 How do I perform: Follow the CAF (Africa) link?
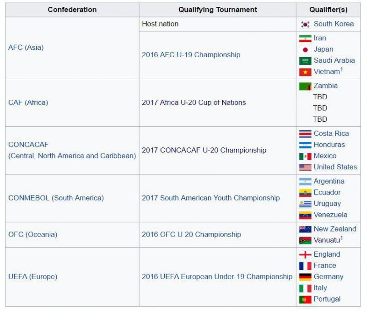28,103
